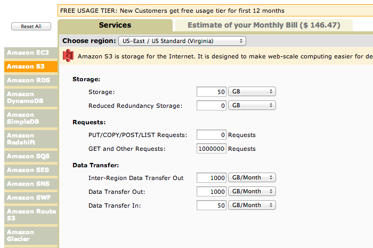Click the Amazon S3 description text
This screenshot has height=248, width=373.
pyautogui.click(x=225, y=56)
